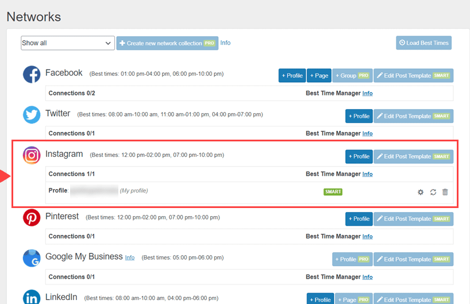Add a Facebook Profile
The image size is (470, 304).
coord(292,76)
